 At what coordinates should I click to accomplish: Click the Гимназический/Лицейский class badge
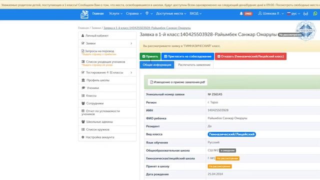click(x=231, y=134)
